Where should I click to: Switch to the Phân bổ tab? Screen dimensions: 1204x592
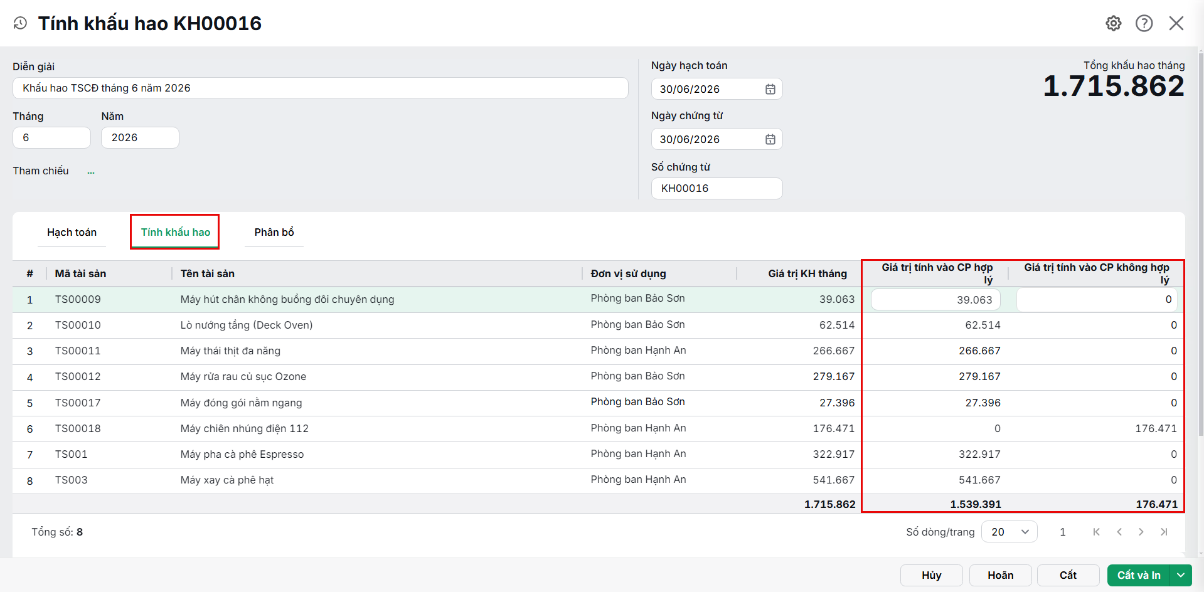274,232
